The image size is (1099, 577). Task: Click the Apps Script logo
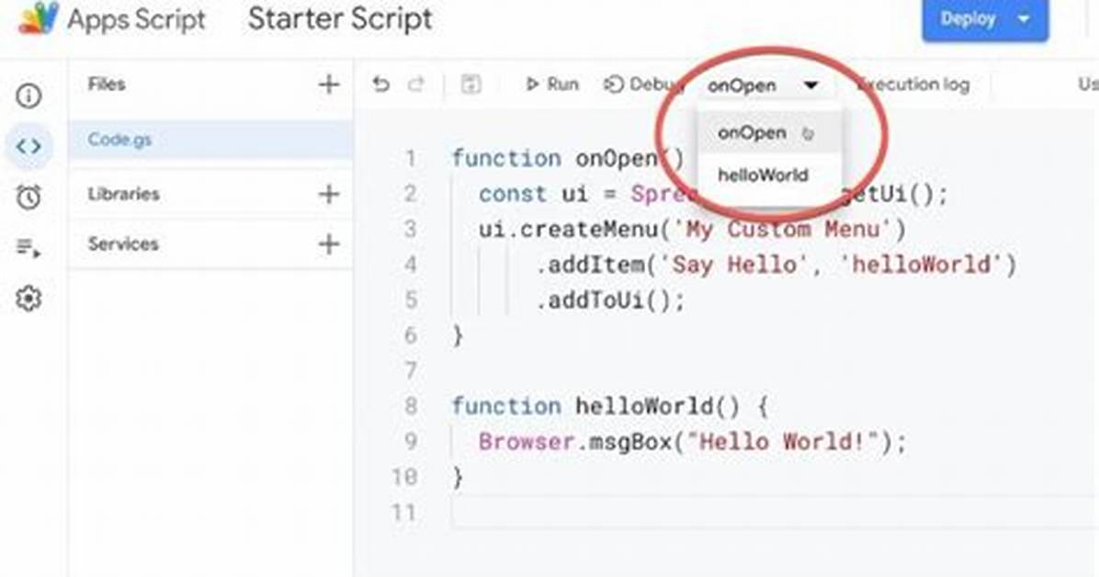[x=38, y=17]
